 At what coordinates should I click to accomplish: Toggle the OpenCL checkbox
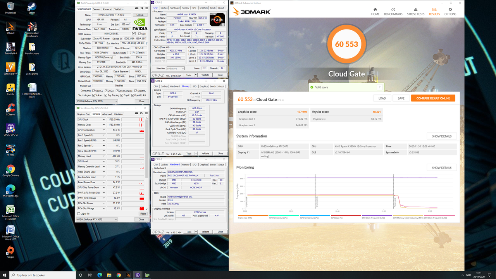coord(94,91)
